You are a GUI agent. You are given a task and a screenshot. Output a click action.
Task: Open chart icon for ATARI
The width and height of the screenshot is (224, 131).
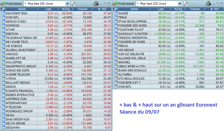pos(3,30)
